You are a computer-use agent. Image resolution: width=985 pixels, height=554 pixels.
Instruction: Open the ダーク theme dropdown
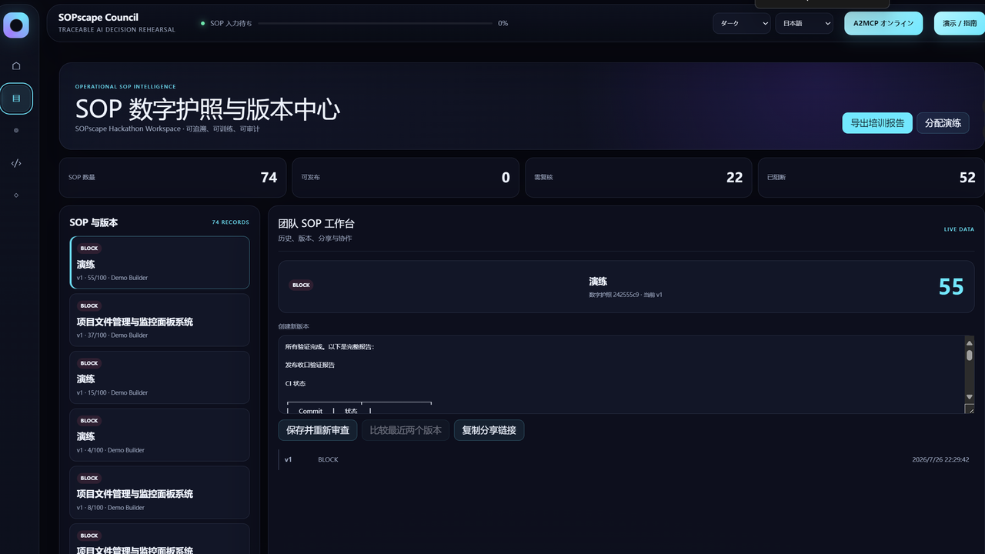(x=742, y=23)
